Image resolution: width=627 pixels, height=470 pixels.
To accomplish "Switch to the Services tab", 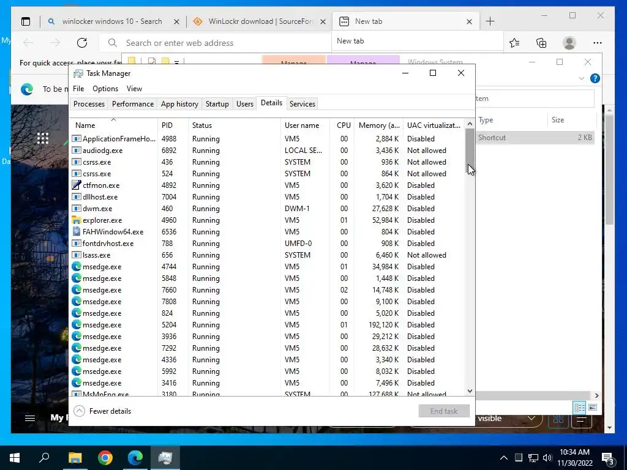I will coord(302,104).
